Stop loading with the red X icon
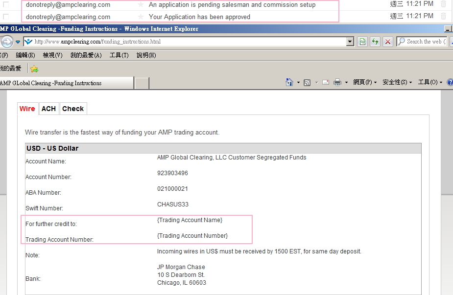The height and width of the screenshot is (295, 453). 388,42
